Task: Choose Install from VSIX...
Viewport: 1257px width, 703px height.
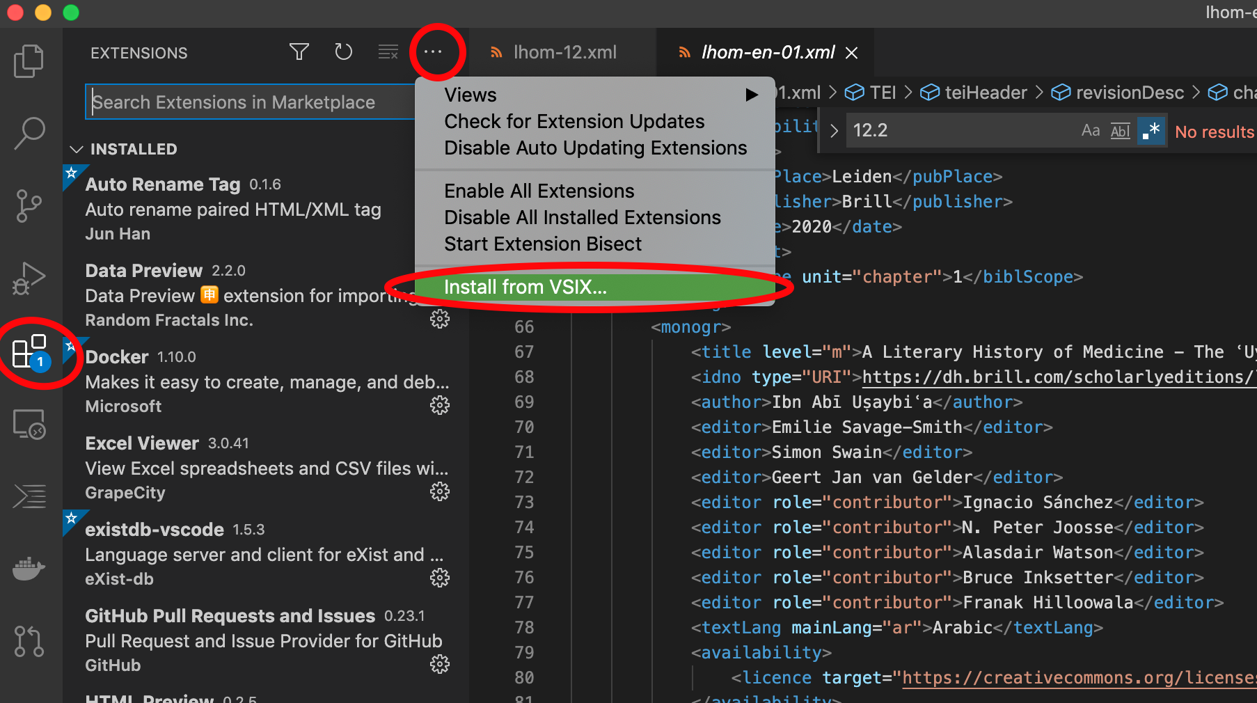Action: (x=595, y=287)
